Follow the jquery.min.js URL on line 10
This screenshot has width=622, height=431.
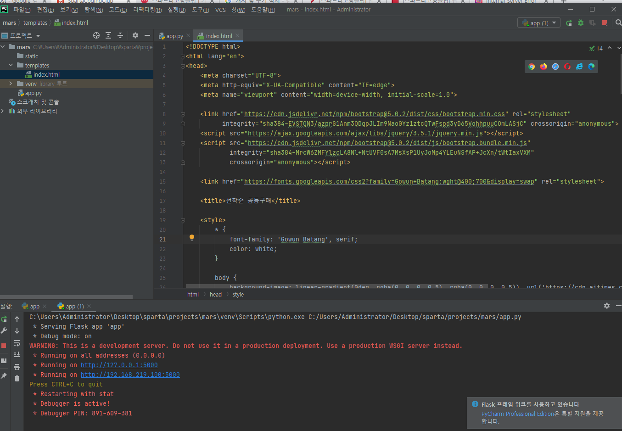(x=365, y=134)
